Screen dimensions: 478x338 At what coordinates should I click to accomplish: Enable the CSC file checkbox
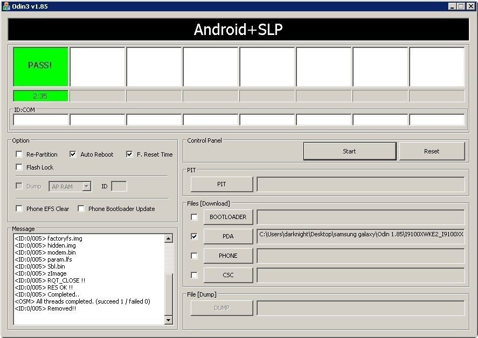click(194, 275)
